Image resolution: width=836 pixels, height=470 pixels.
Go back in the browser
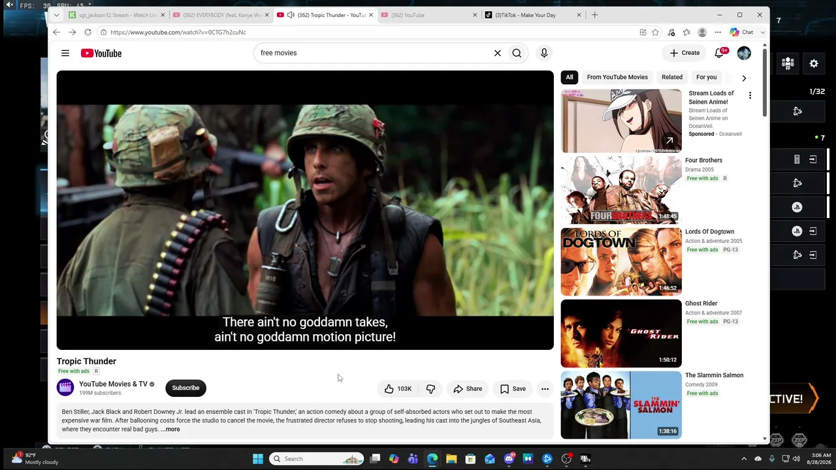point(57,32)
